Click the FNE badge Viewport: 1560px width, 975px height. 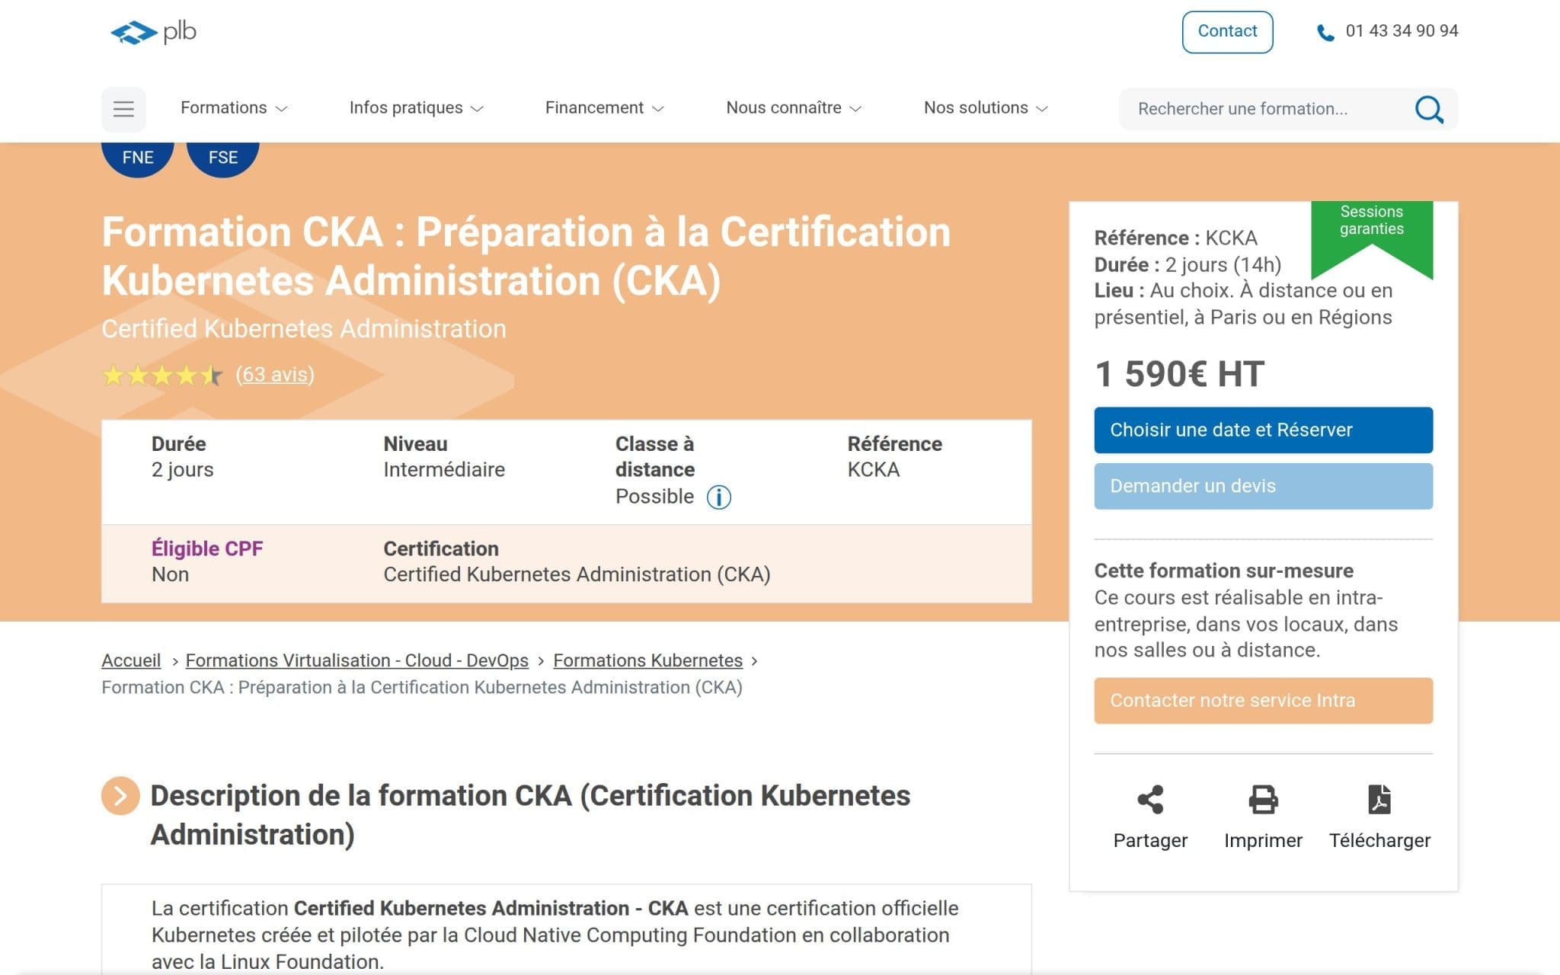[138, 158]
